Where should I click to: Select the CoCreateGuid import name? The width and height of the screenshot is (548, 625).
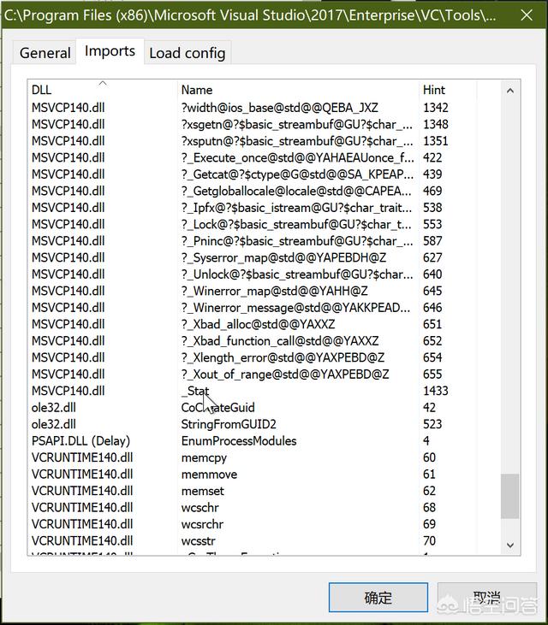217,408
